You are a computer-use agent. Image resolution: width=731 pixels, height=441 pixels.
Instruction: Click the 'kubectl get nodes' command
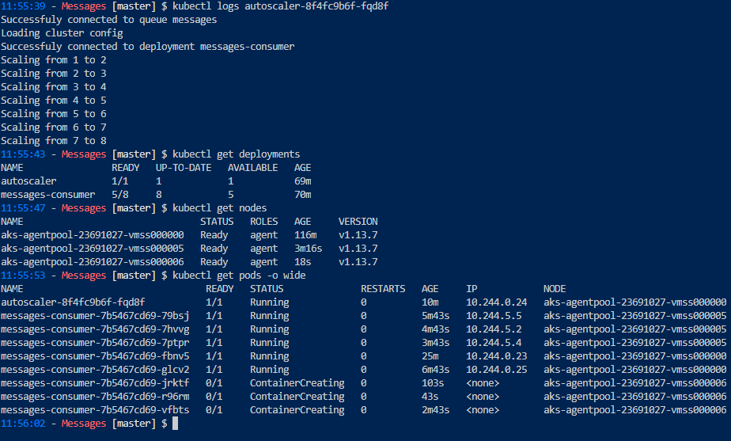point(219,208)
